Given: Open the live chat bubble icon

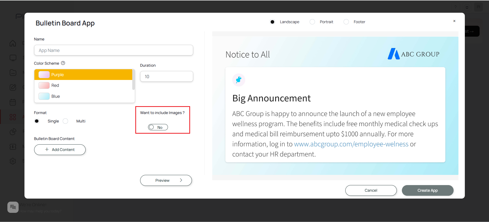Looking at the screenshot, I should [13, 207].
